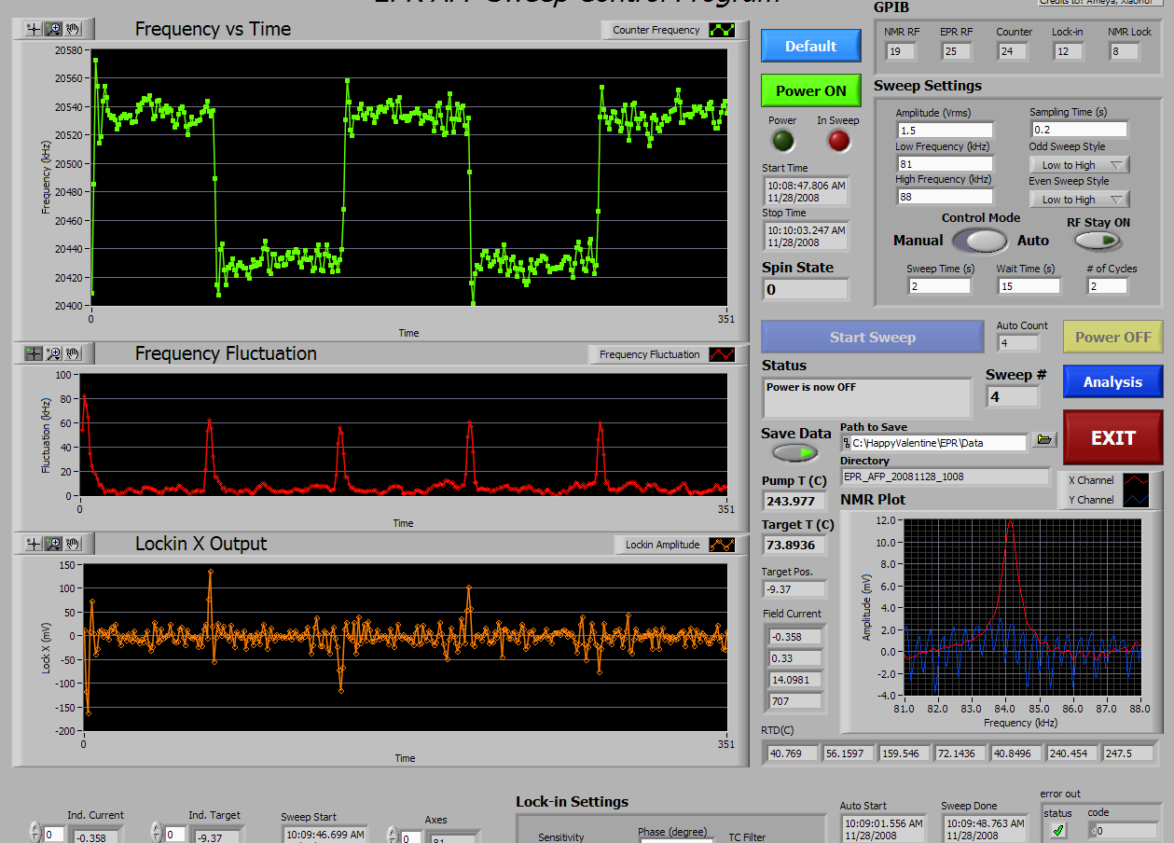
Task: Toggle Control Mode switch between Manual and Auto
Action: tap(980, 241)
